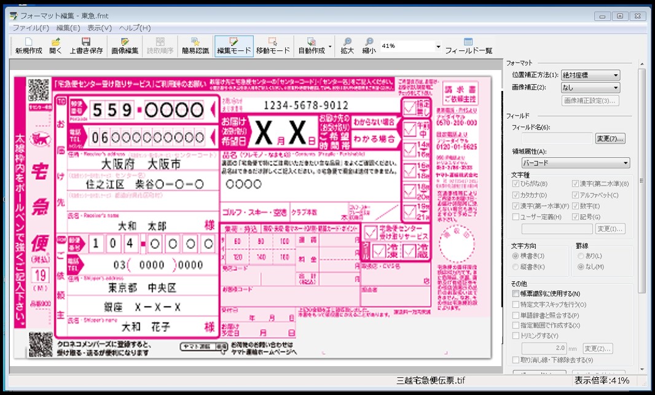
Task: Toggle the 漢字(第一水準)(F) checkbox
Action: (x=516, y=206)
